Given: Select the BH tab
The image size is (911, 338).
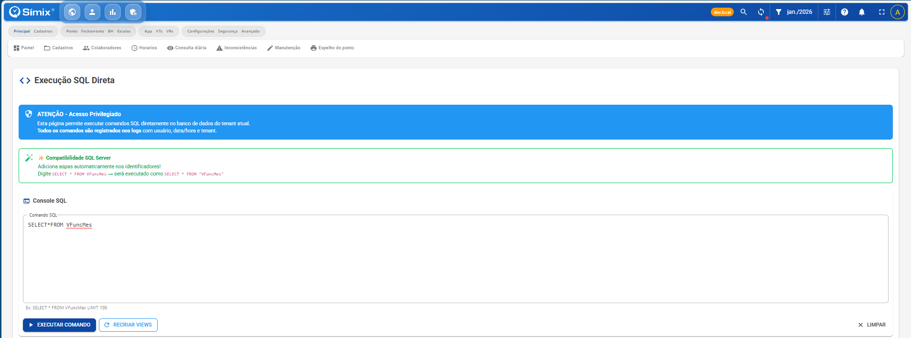Looking at the screenshot, I should [110, 31].
